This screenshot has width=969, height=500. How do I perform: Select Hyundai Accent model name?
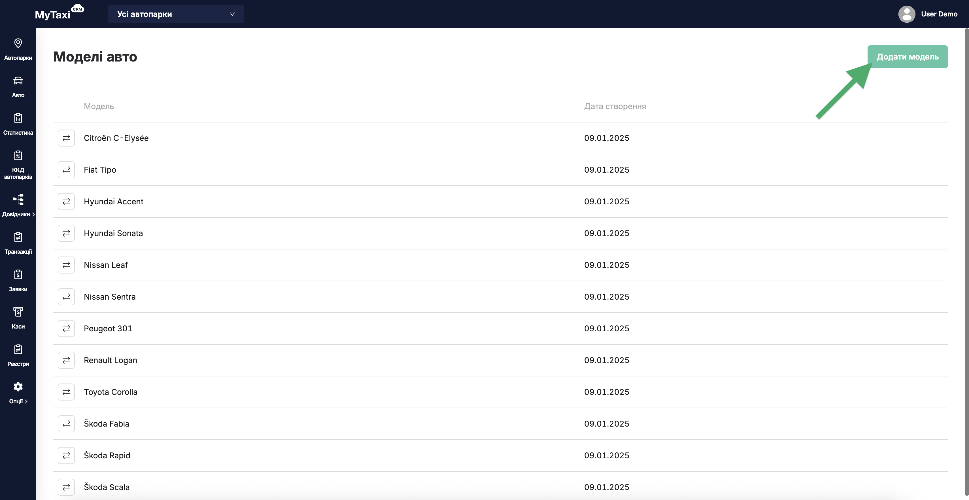pos(114,202)
